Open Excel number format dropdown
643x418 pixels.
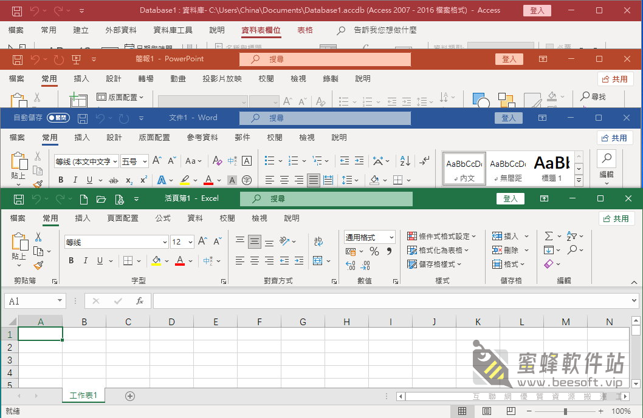pos(391,237)
